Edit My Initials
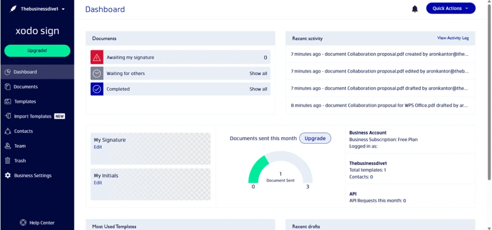Image resolution: width=492 pixels, height=230 pixels. pyautogui.click(x=98, y=183)
